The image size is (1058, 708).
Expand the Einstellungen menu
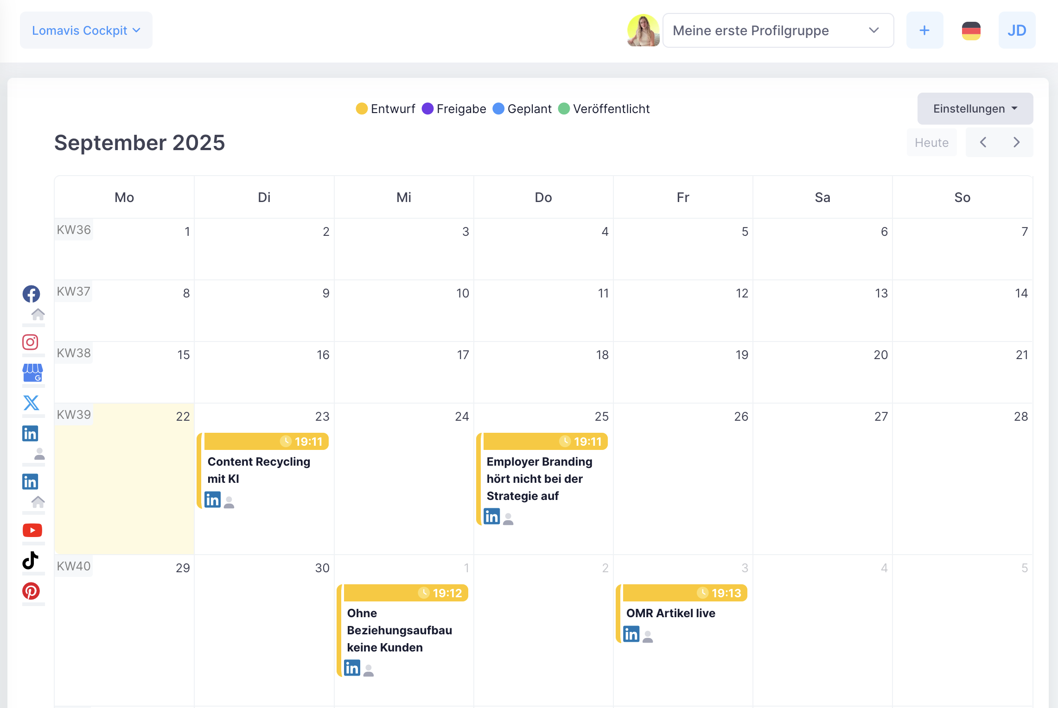click(x=975, y=108)
